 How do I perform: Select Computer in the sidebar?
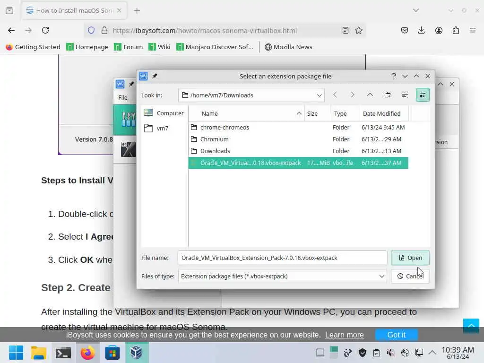pyautogui.click(x=164, y=113)
